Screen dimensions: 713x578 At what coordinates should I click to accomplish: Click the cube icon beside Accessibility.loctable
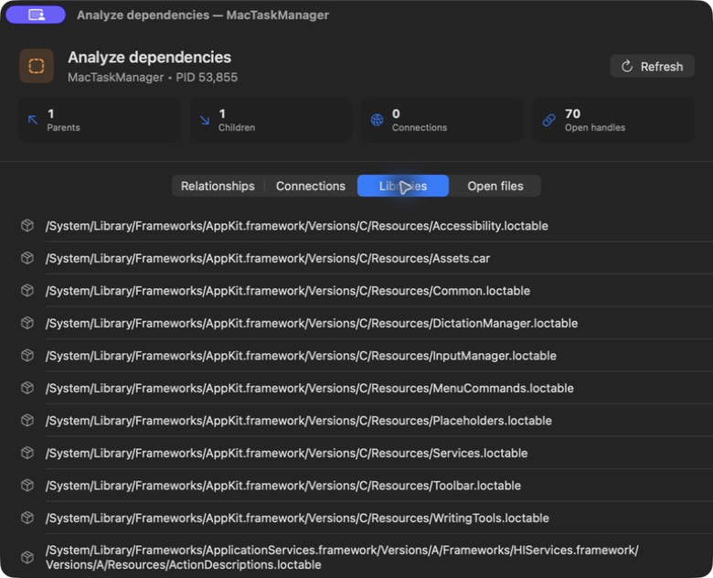(x=27, y=226)
